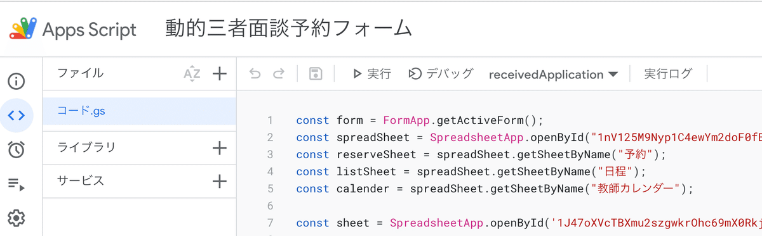Click project title 動的三者面談予約フォーム
Screen dimensions: 762x236
[288, 29]
